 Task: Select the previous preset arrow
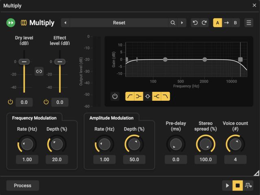click(65, 23)
